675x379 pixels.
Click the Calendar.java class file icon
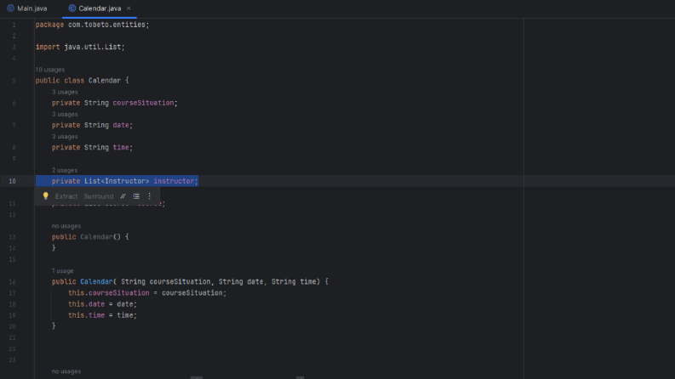pos(72,8)
